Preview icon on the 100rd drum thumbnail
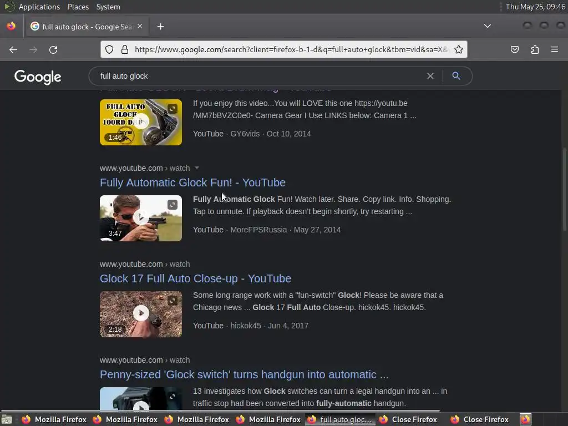This screenshot has height=426, width=568. [x=173, y=109]
